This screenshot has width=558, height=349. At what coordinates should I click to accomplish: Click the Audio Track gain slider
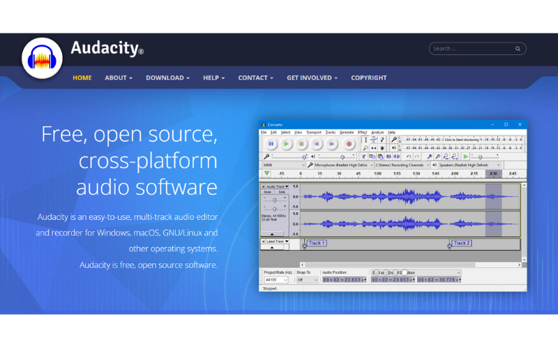[x=274, y=200]
